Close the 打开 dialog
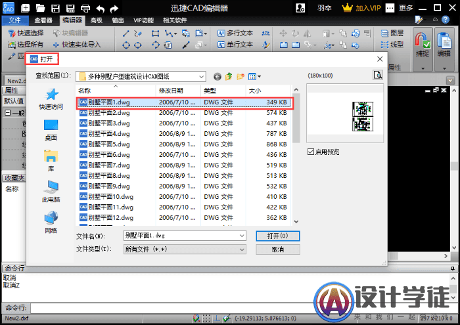 [x=380, y=59]
